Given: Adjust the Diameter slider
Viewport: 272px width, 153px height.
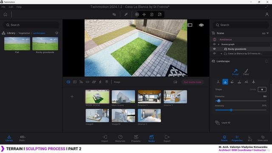Looking at the screenshot, I should 241,101.
